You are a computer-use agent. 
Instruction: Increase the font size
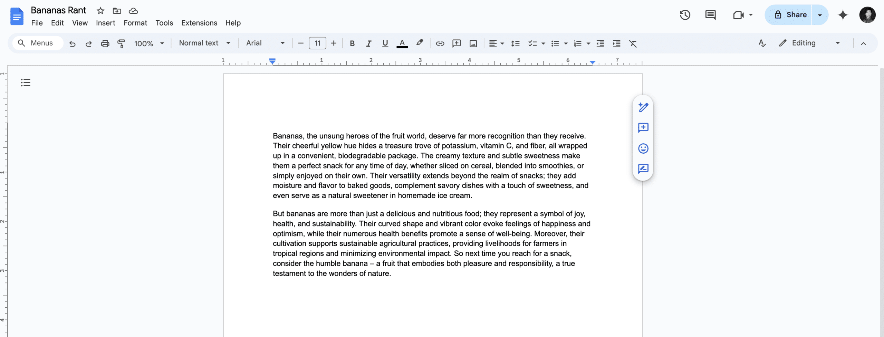tap(334, 43)
